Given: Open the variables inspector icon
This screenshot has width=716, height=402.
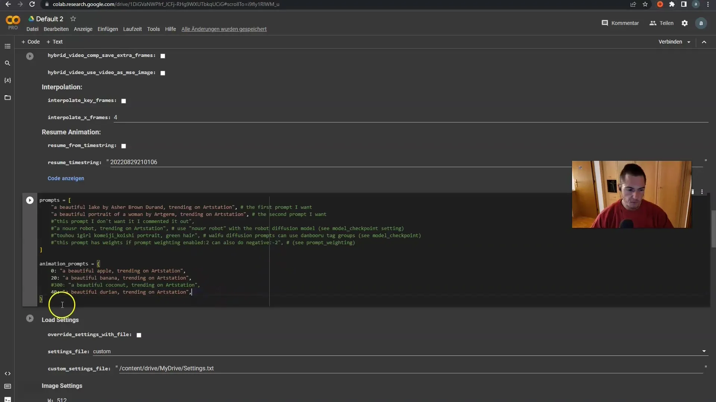Looking at the screenshot, I should [x=7, y=80].
